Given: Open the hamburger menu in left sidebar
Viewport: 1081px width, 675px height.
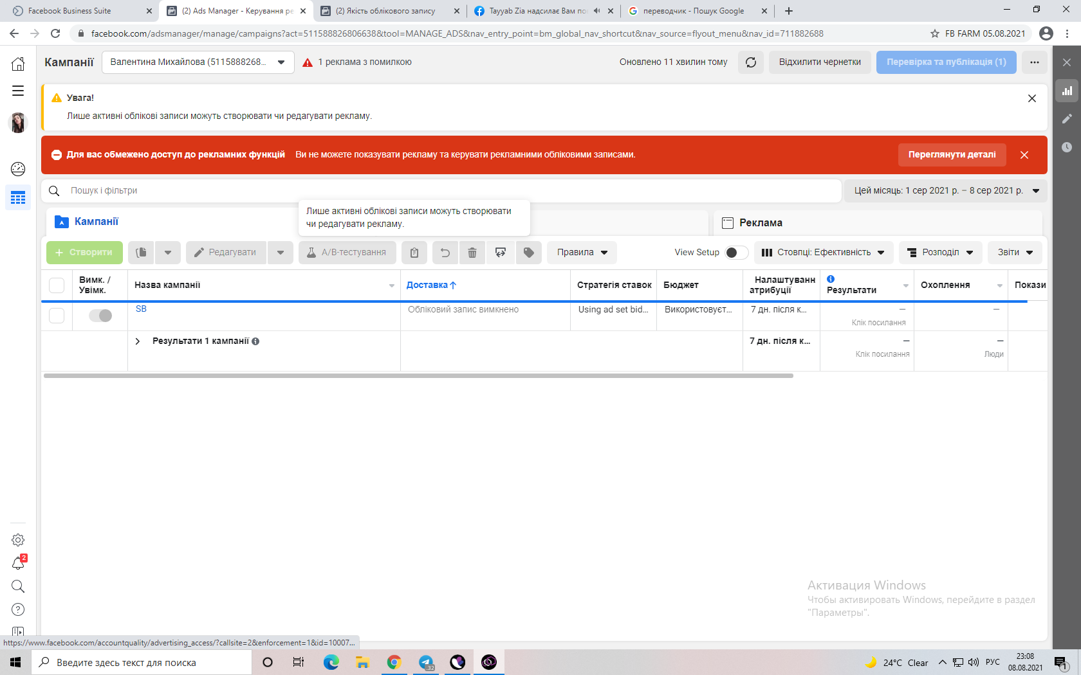Looking at the screenshot, I should 18,91.
